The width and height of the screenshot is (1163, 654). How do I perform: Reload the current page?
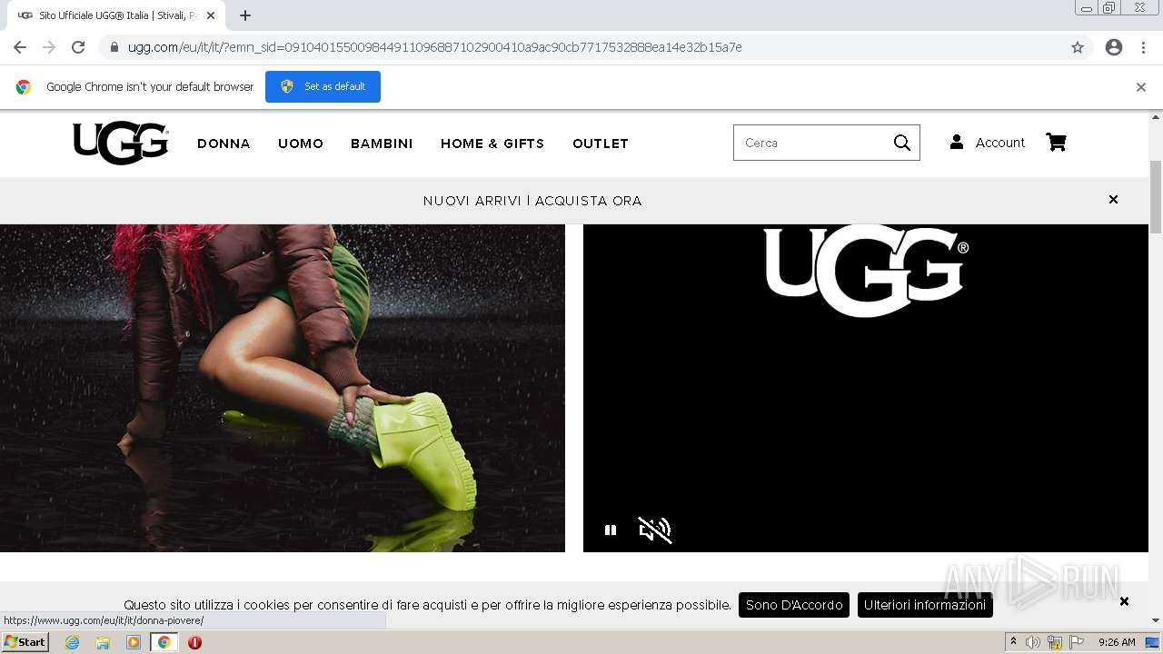[x=78, y=47]
